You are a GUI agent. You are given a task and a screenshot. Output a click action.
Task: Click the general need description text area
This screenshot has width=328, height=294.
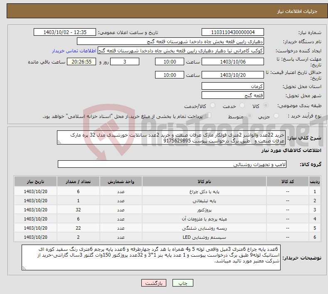[171, 137]
